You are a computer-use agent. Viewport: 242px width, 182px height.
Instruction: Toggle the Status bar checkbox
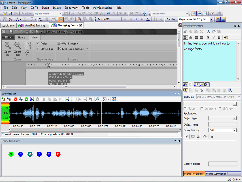38,49
